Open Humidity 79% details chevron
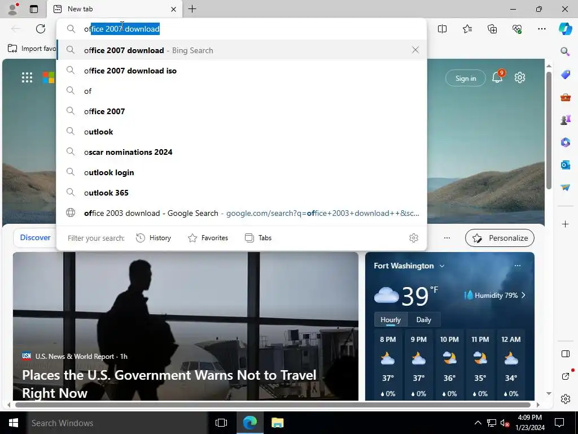The image size is (578, 434). 523,295
